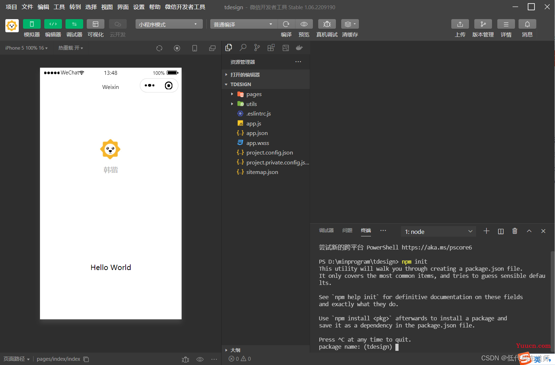Click the simulator stop/record icon
Image resolution: width=555 pixels, height=365 pixels.
177,48
